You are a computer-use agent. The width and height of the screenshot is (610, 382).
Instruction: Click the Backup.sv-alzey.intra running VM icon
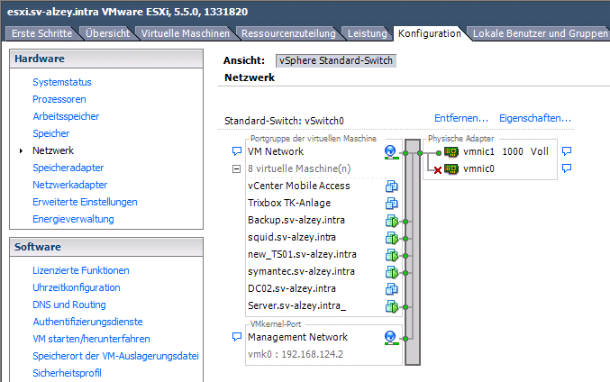pyautogui.click(x=391, y=221)
